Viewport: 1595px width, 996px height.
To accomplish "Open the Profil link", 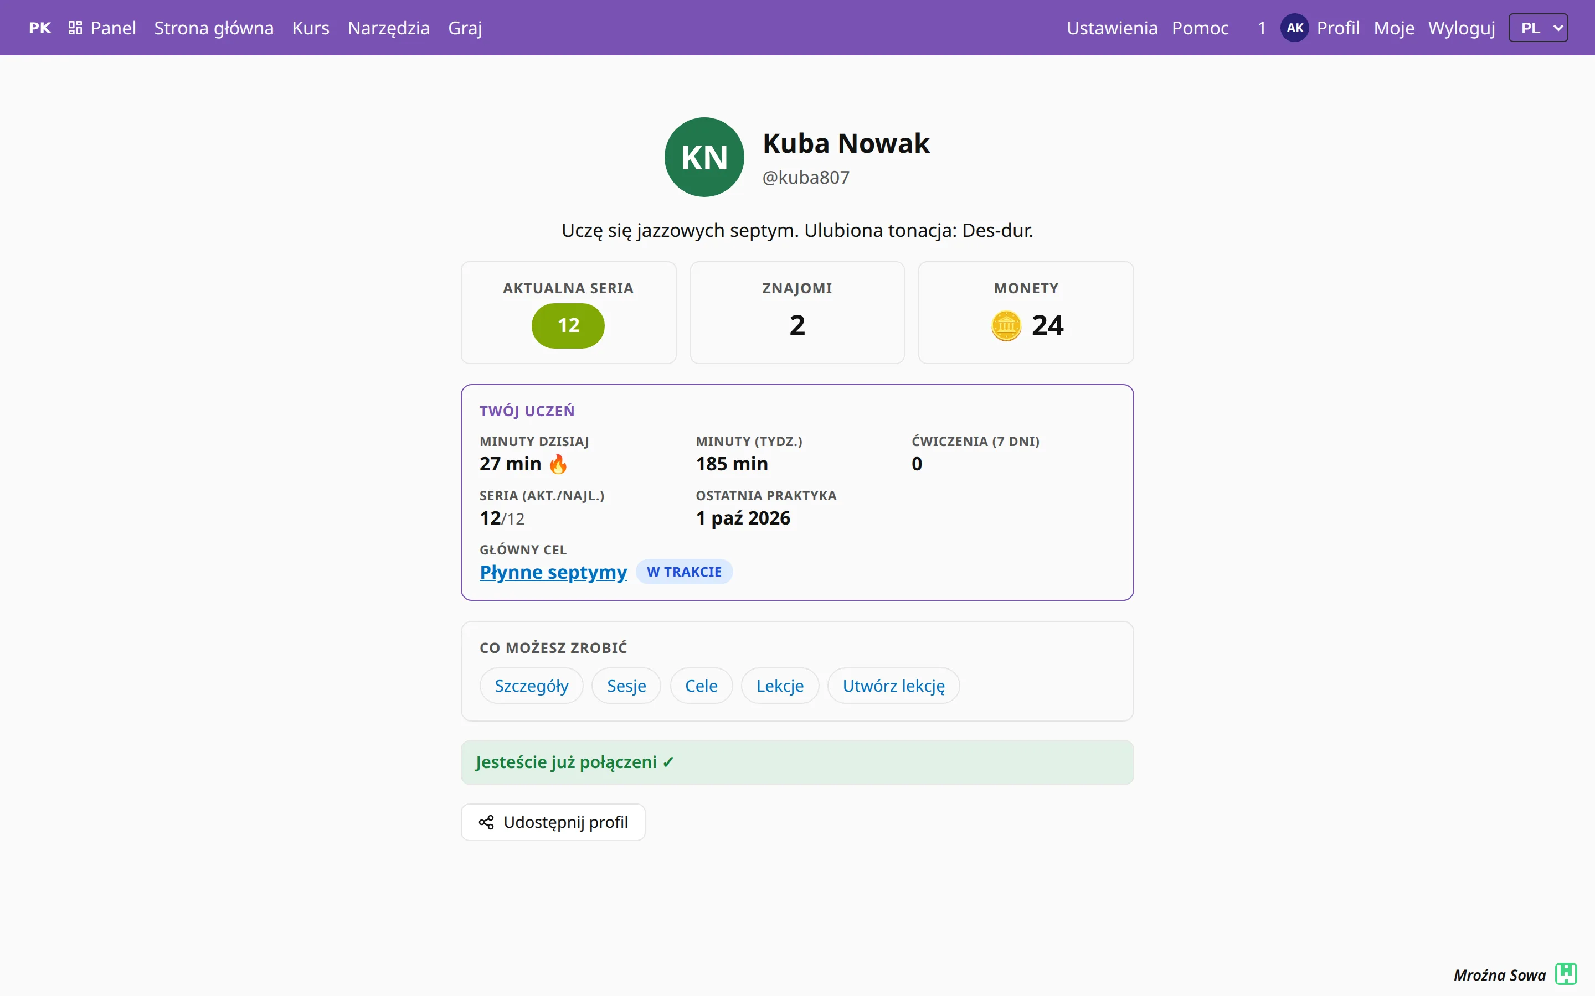I will 1338,28.
